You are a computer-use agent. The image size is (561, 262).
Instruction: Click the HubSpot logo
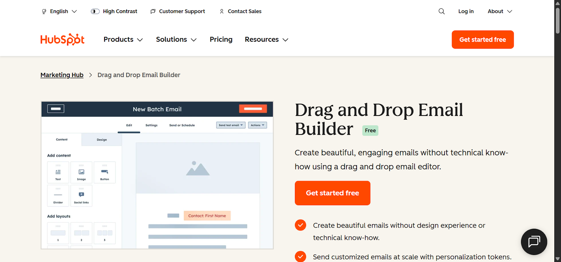tap(62, 40)
